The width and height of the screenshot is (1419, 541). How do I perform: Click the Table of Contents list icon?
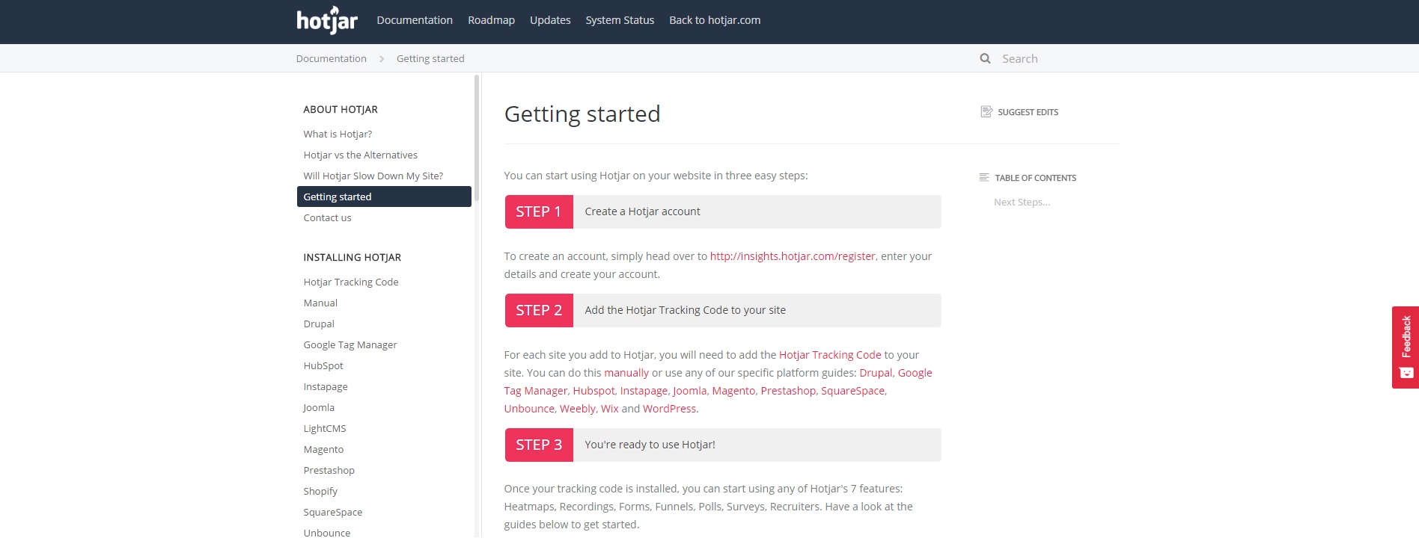pos(984,177)
